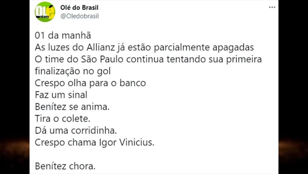Screen dimensions: 308x174
Task: Select the 'finalização no gol' text
Action: point(73,71)
